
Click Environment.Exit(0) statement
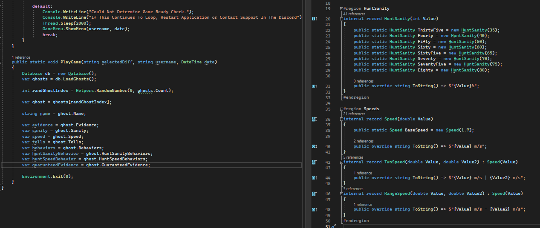(48, 177)
